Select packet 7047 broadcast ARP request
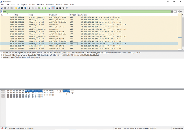The image size is (184, 130). (89, 36)
